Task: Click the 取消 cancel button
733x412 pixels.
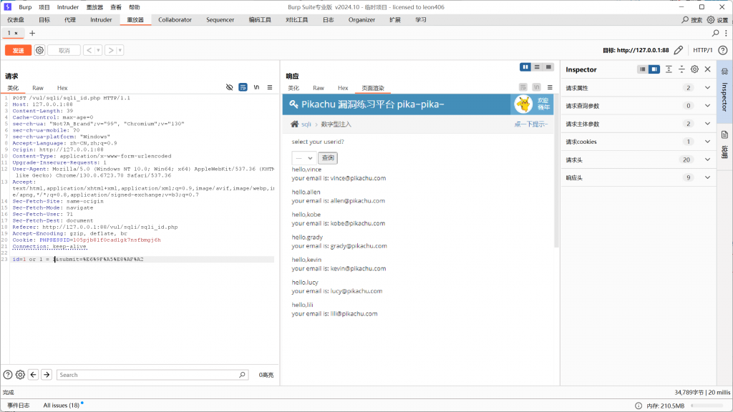Action: click(x=64, y=51)
